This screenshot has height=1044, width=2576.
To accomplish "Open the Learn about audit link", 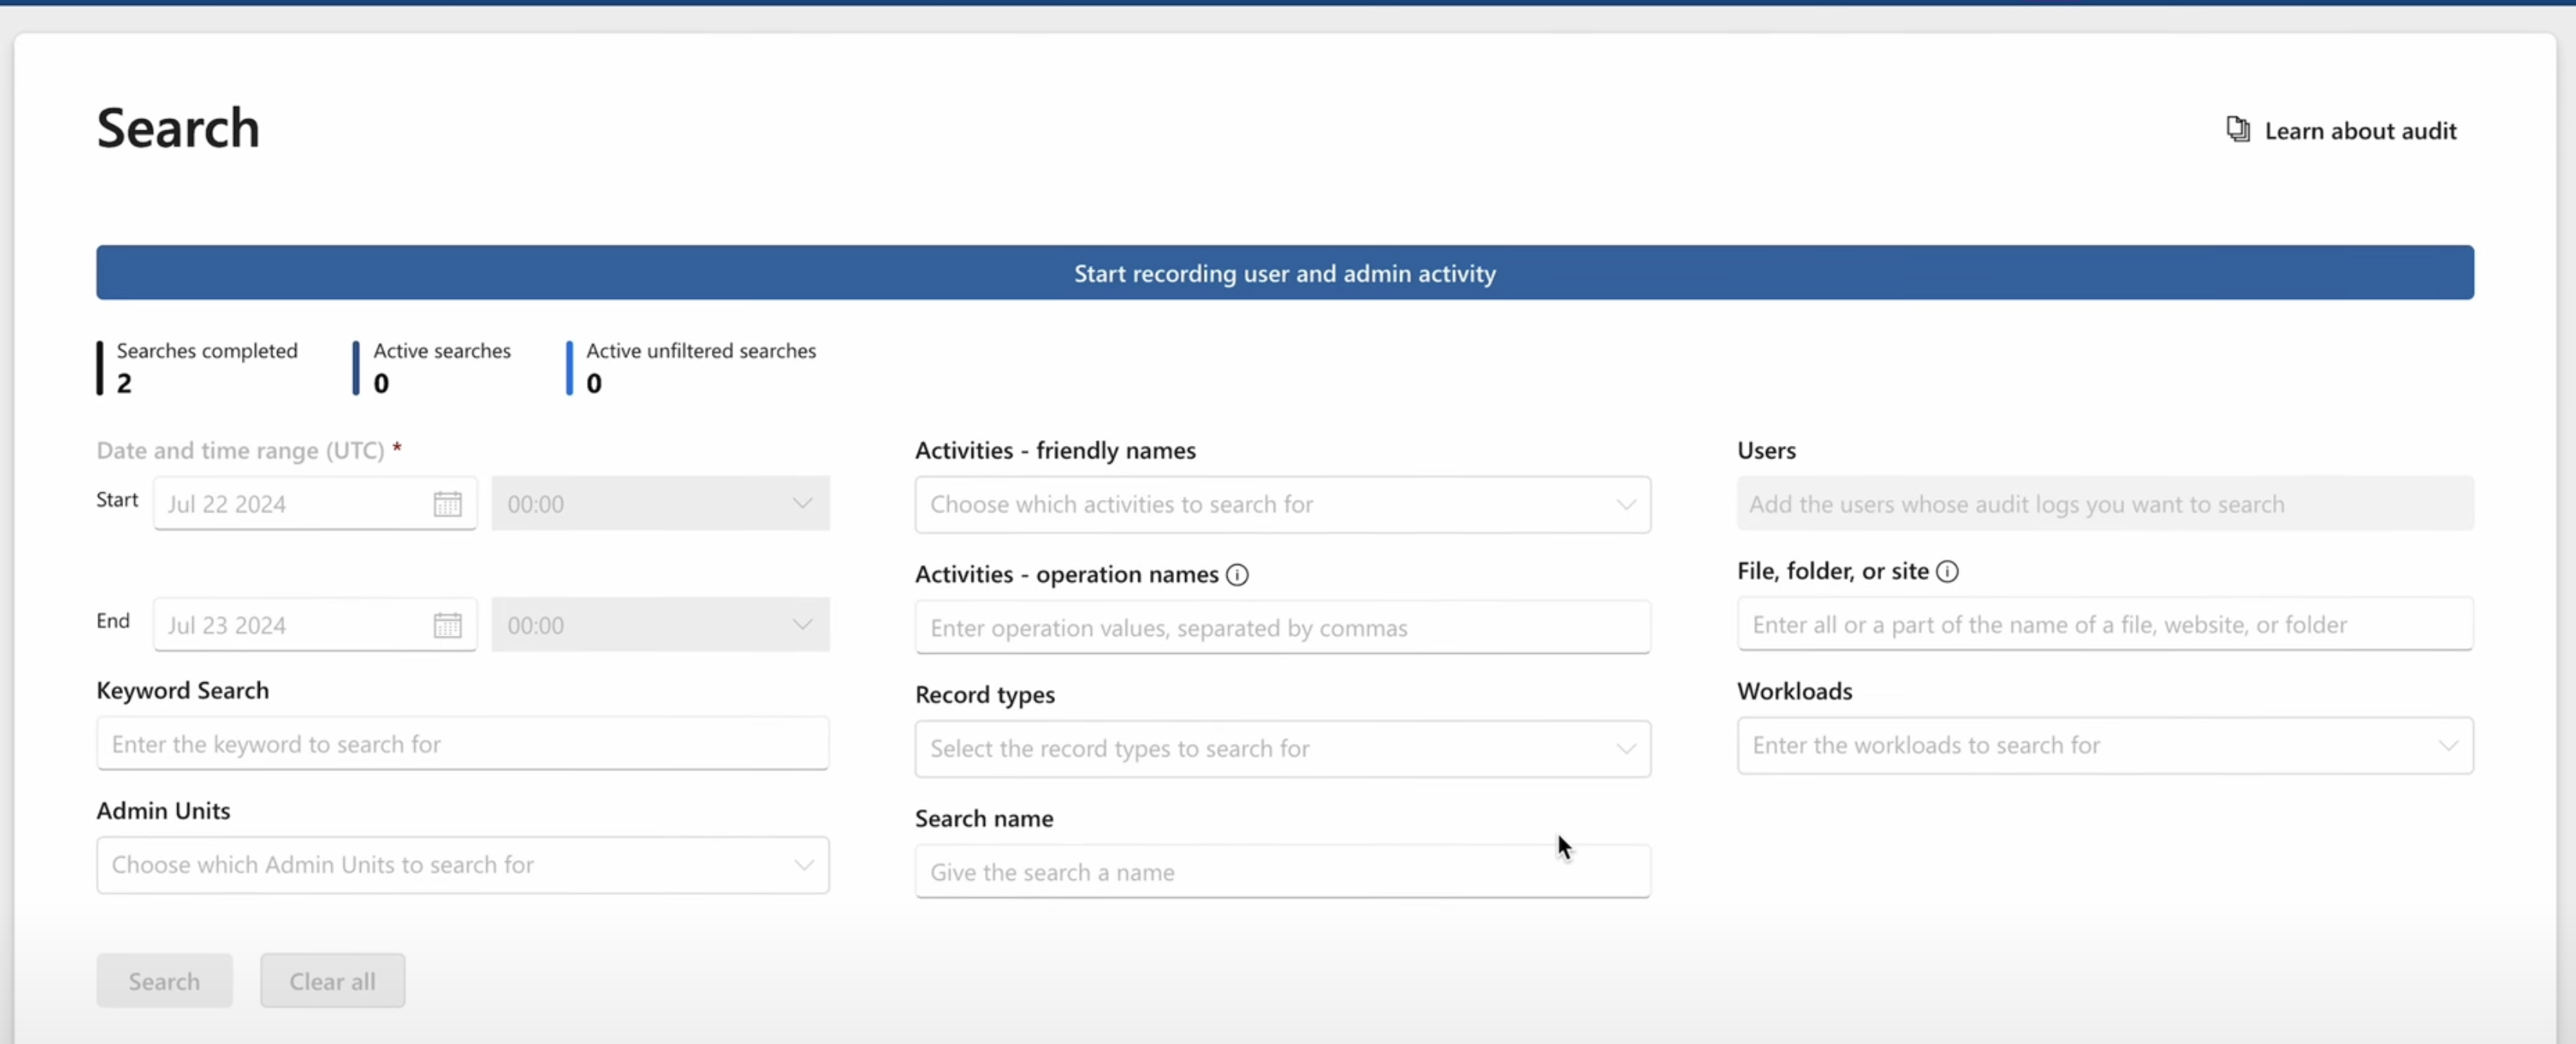I will (2359, 131).
